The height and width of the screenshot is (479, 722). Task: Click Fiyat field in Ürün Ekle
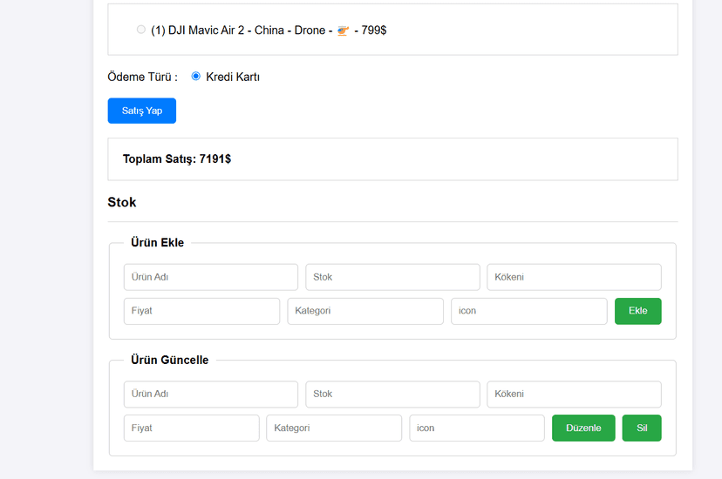coord(201,311)
